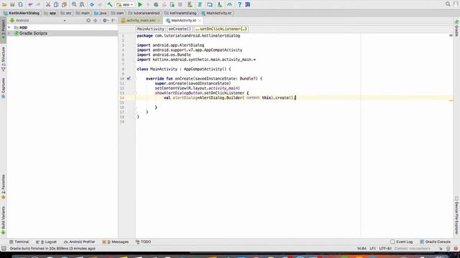
Task: Click the java breadcrumb folder
Action: pos(101,13)
